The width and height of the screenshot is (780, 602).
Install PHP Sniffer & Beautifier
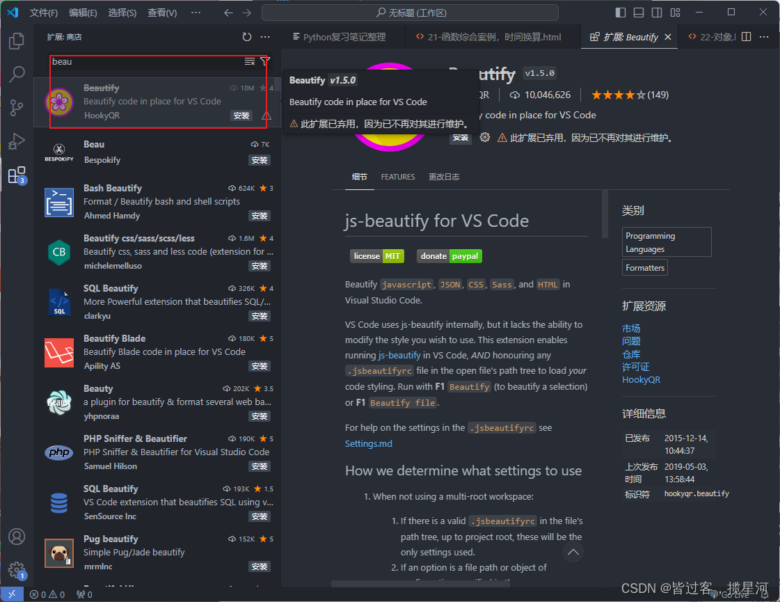[260, 466]
